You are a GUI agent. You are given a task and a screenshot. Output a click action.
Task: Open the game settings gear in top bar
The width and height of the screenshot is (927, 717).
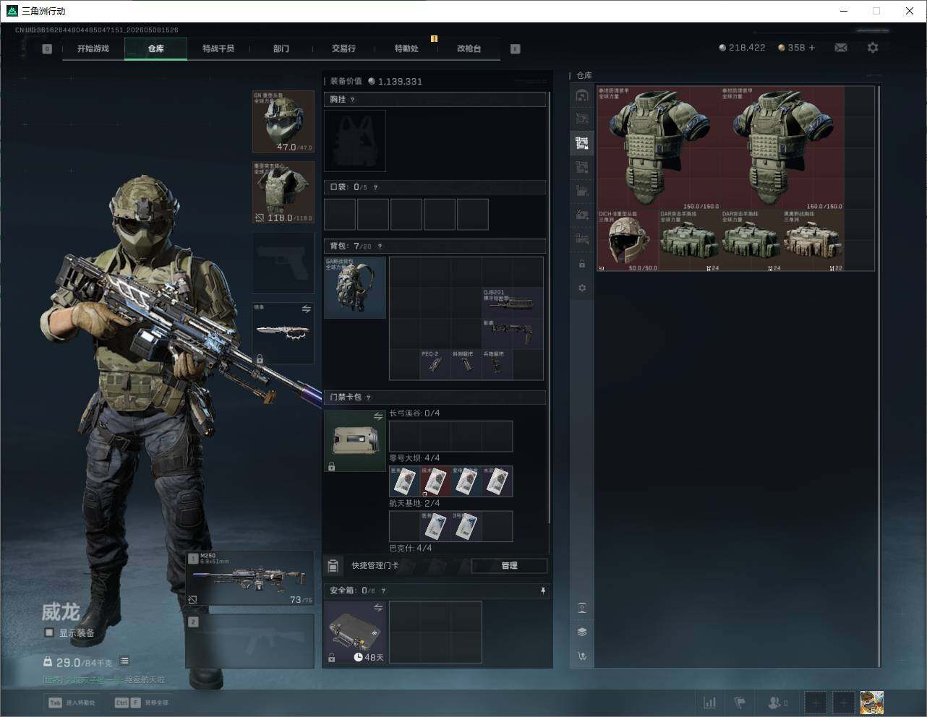[x=873, y=48]
